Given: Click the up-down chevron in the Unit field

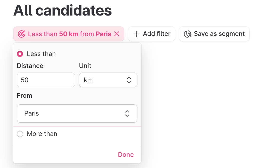Looking at the screenshot, I should 129,80.
